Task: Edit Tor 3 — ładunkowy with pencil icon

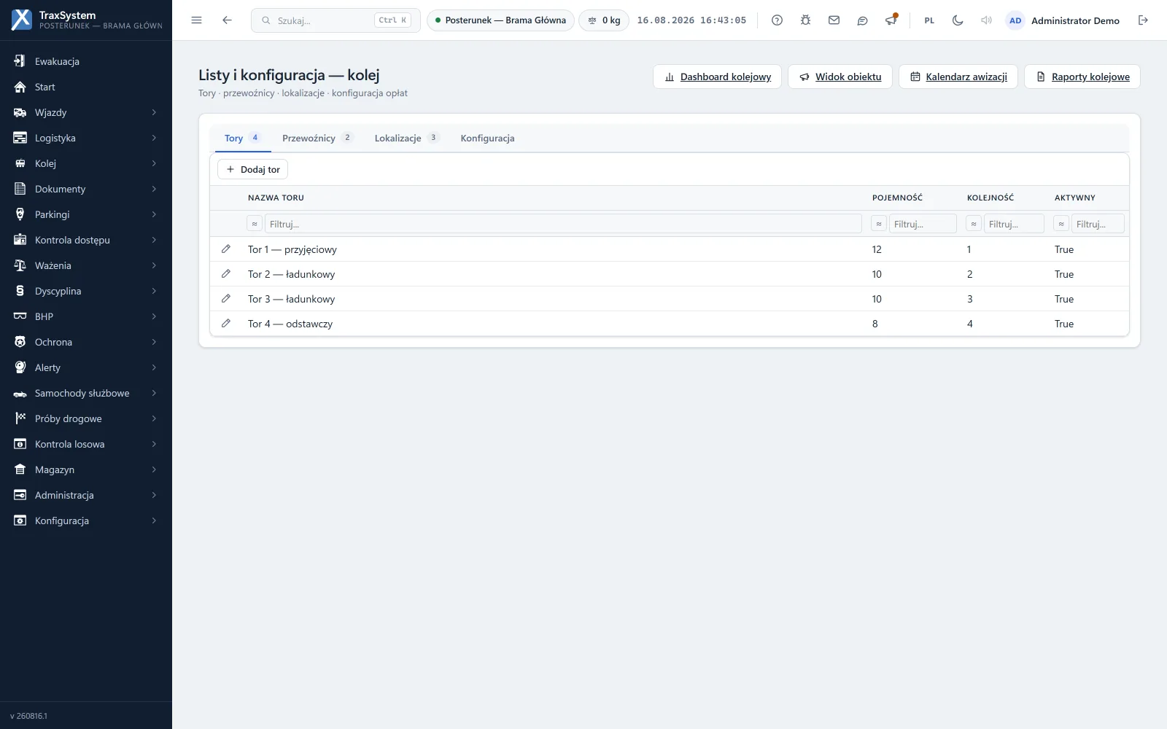Action: (x=226, y=299)
